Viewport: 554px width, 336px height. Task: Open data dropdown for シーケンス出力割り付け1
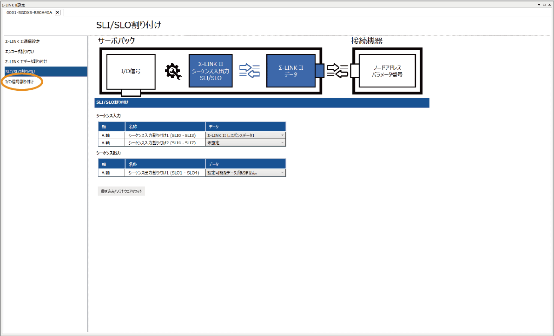[282, 173]
